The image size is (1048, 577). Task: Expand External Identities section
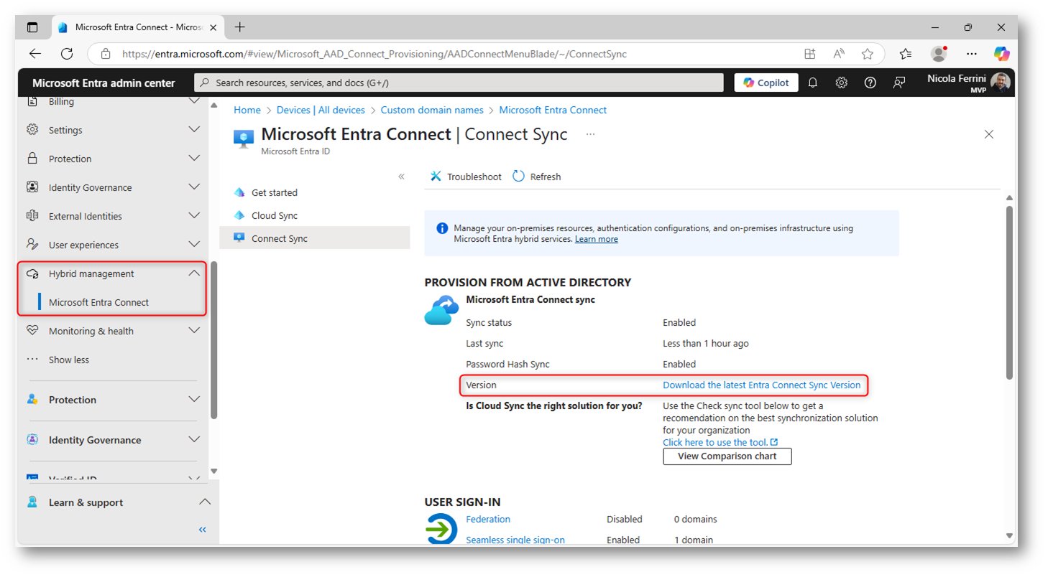click(x=114, y=216)
